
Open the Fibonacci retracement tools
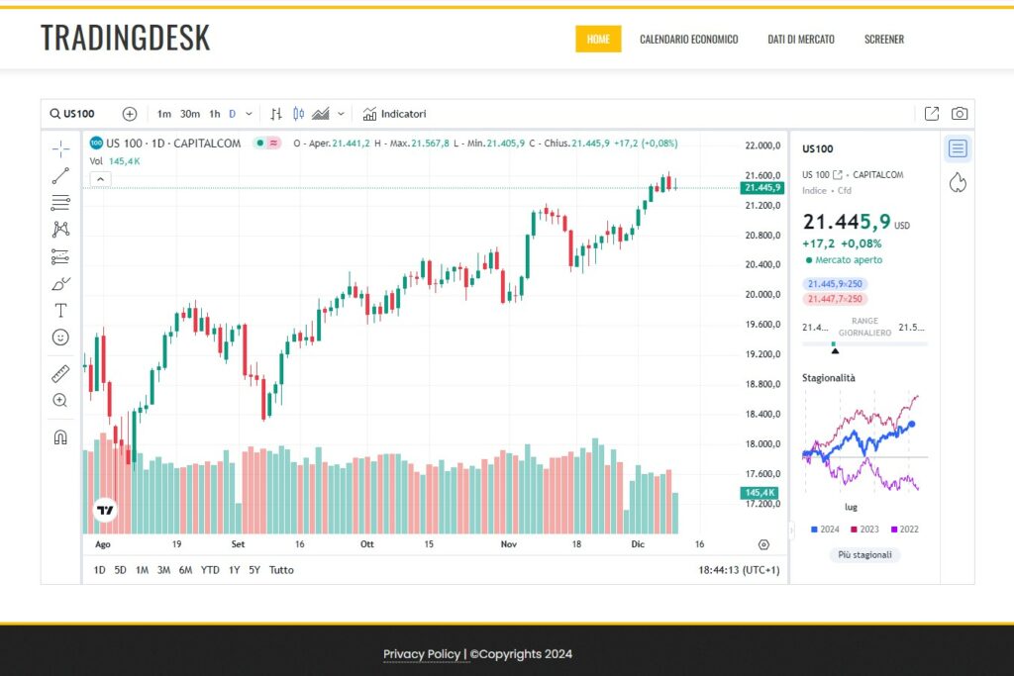click(60, 202)
